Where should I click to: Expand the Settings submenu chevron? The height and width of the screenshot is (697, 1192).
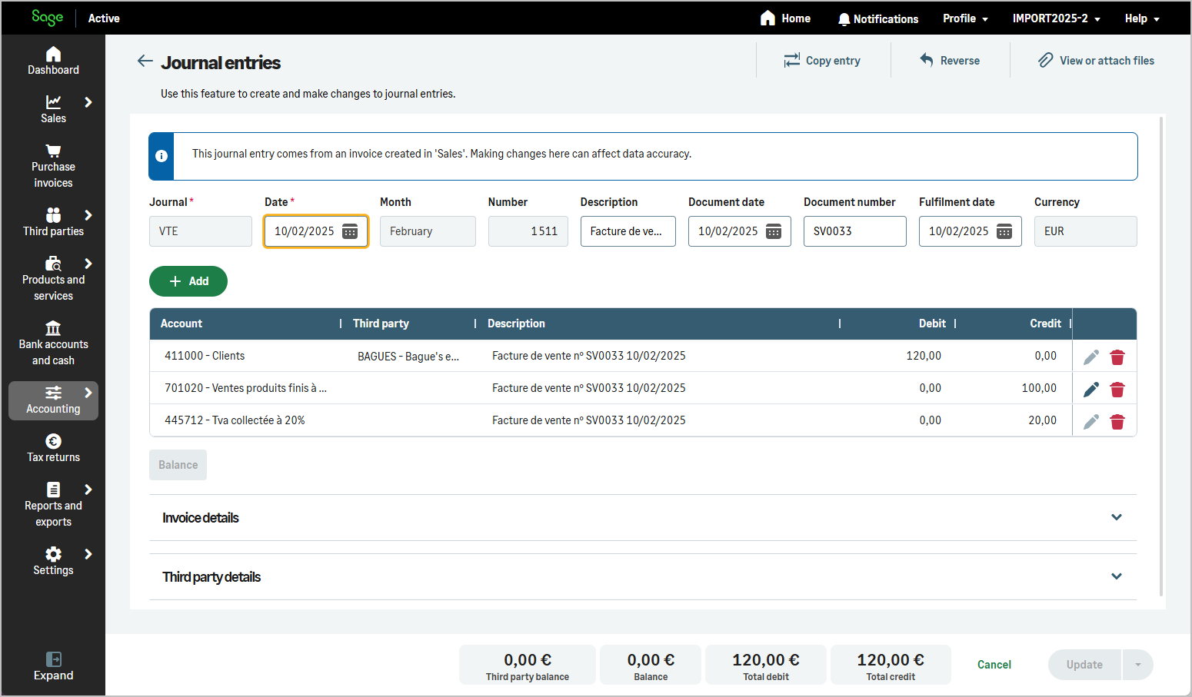coord(88,554)
